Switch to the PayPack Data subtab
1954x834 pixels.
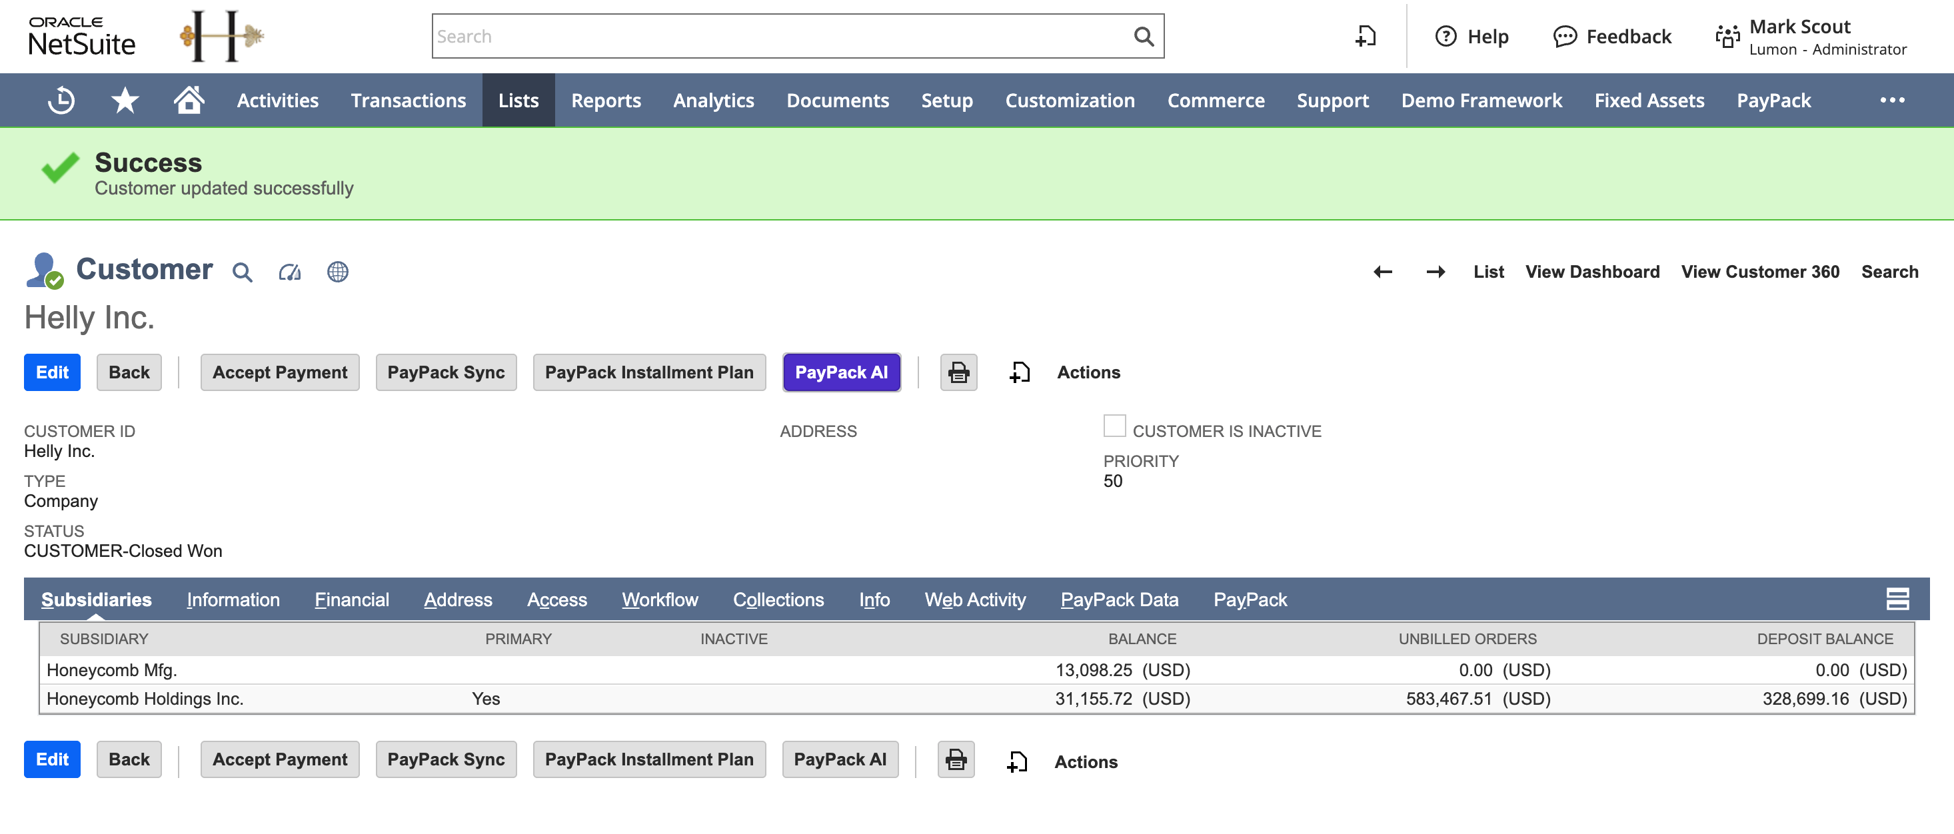click(x=1119, y=599)
